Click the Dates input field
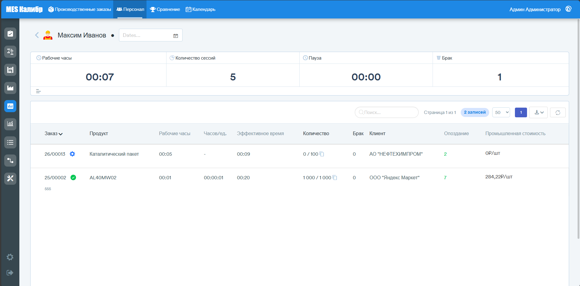 (x=150, y=35)
